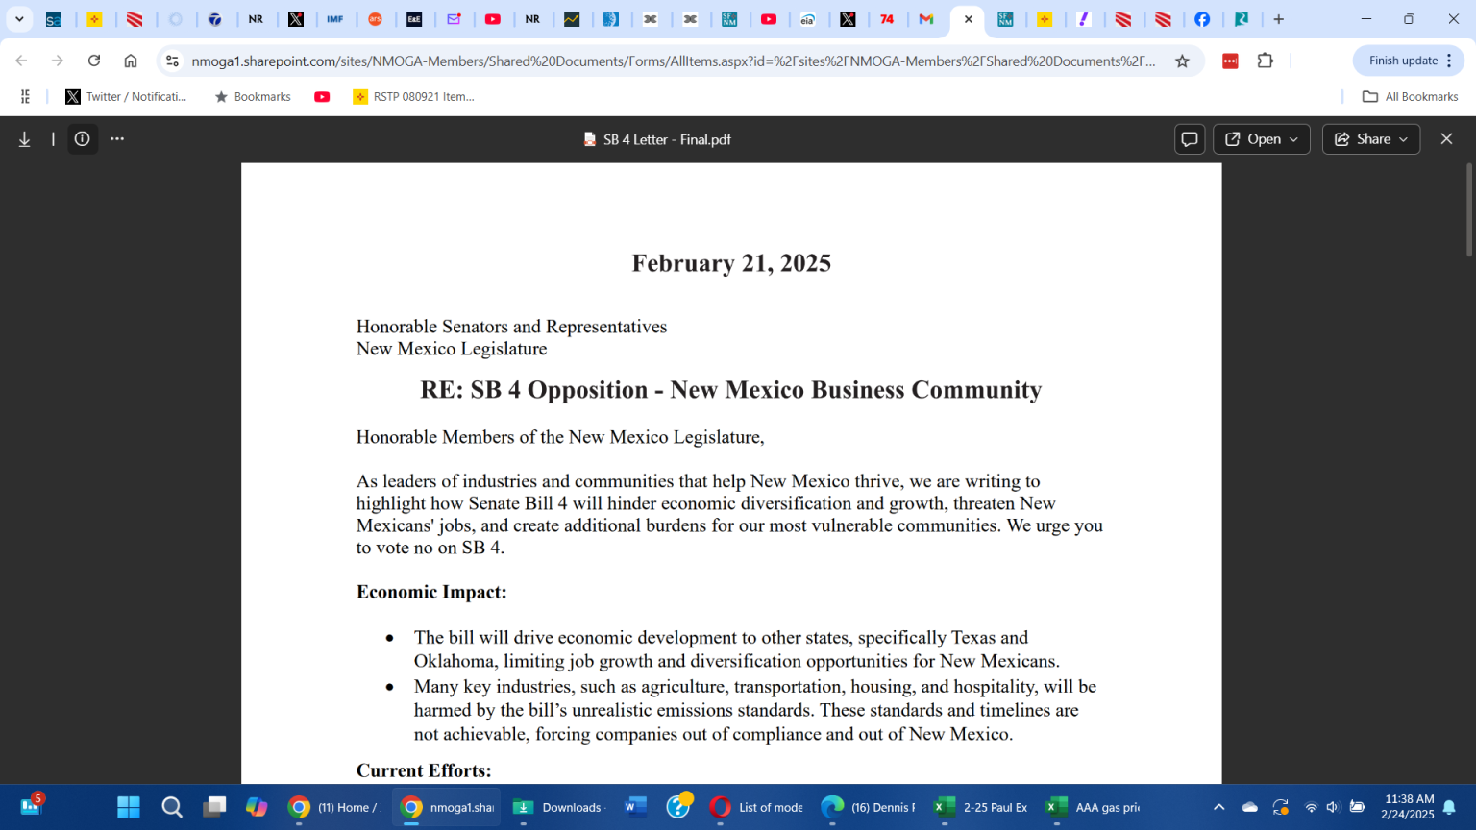
Task: Open the Twitter / Notifications bookmark
Action: tap(126, 97)
